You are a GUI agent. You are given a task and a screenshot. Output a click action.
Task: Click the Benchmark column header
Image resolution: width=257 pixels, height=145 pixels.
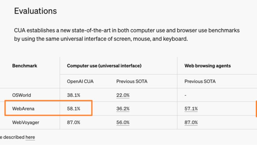25,66
